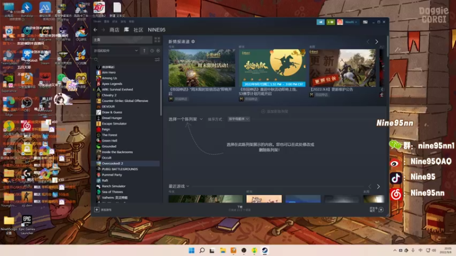Open the 社区 community tab
The width and height of the screenshot is (456, 256).
point(138,30)
